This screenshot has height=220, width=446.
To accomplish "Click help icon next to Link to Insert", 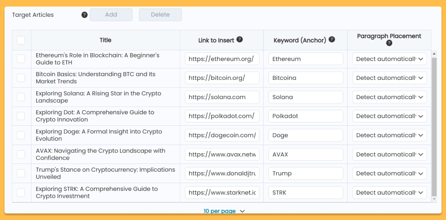I will [240, 39].
